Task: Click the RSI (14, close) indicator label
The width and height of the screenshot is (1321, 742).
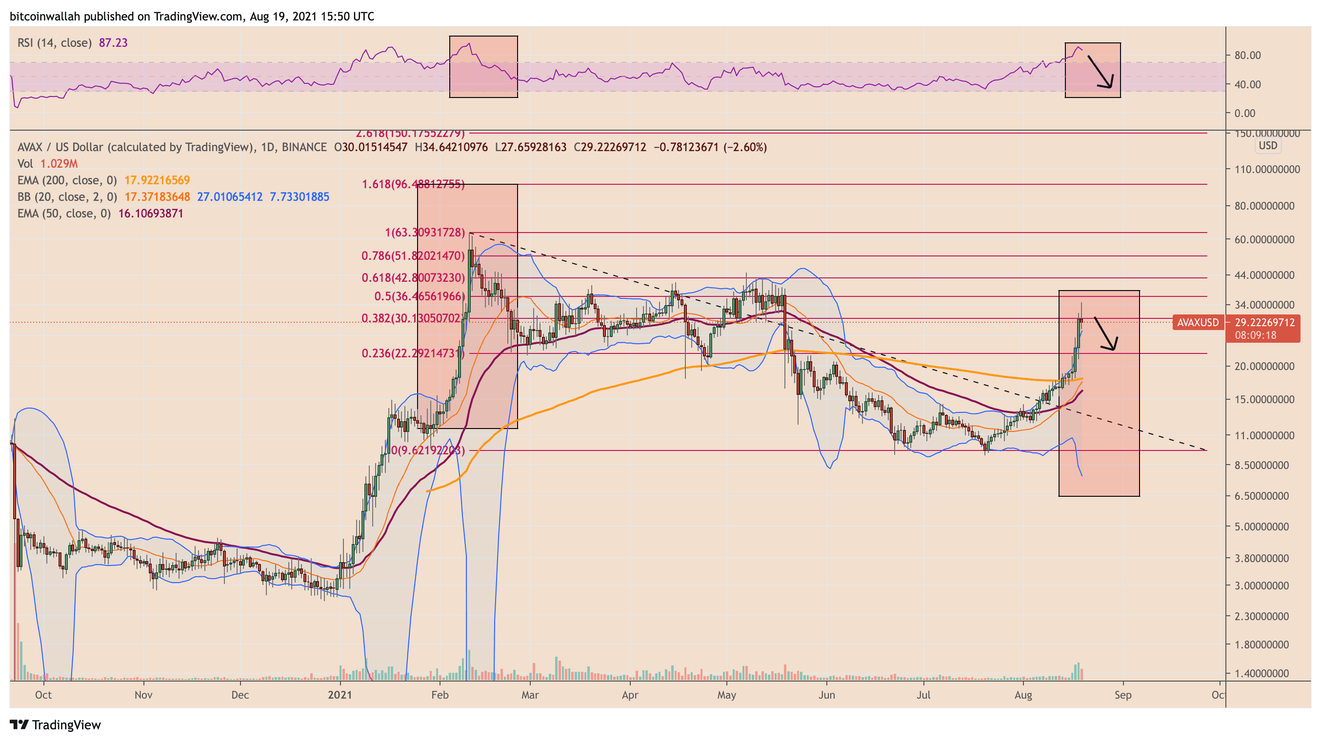Action: (54, 42)
